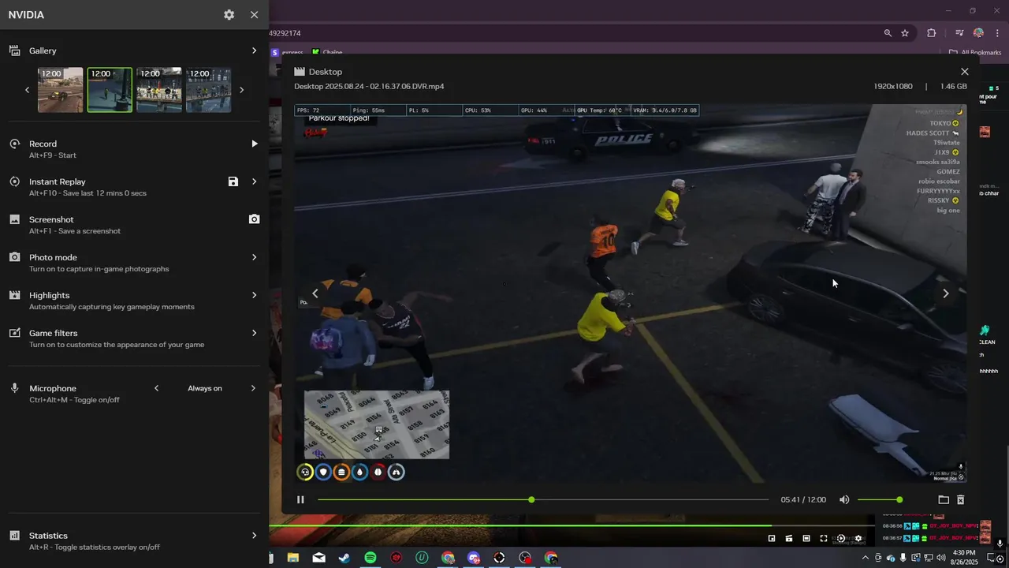Open the first gallery thumbnail with car
Screen dimensions: 1009x568
pyautogui.click(x=61, y=90)
